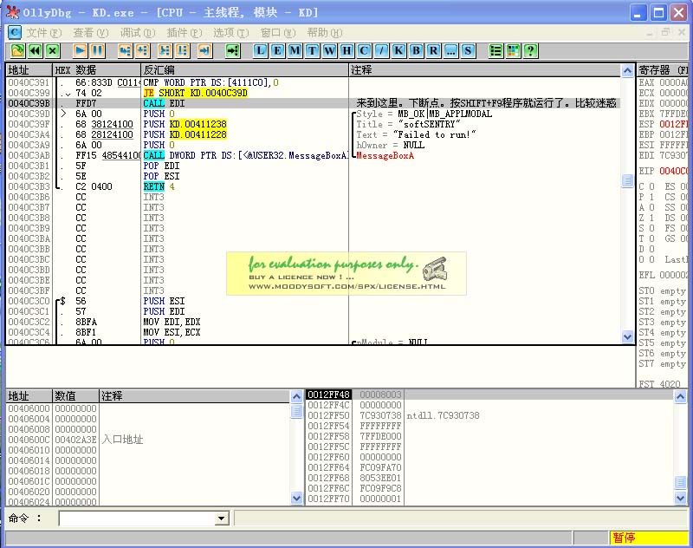
Task: Click the 寄存器 registers pane header
Action: [663, 70]
